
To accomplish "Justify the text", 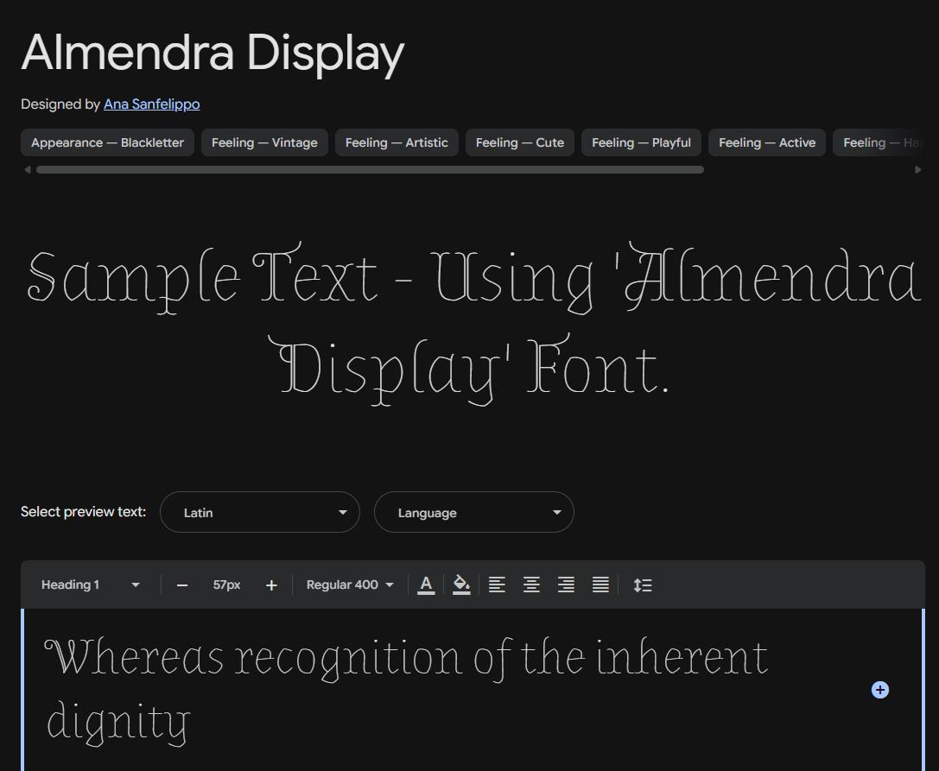I will click(x=600, y=585).
